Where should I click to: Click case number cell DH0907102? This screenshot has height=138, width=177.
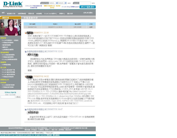click(x=33, y=27)
